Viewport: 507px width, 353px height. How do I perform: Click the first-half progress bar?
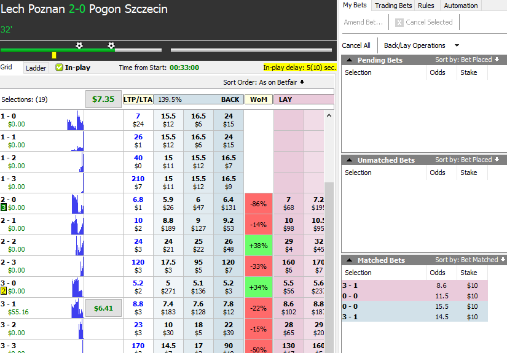point(81,50)
